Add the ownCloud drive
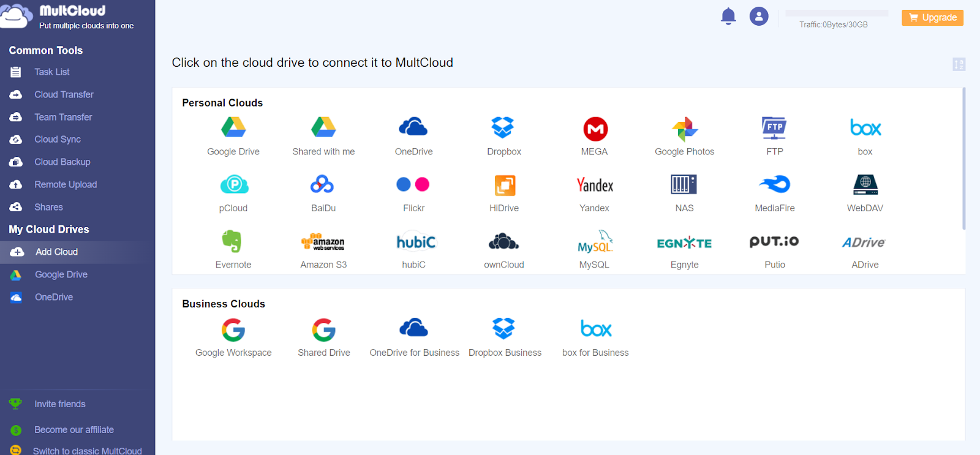The width and height of the screenshot is (980, 455). point(503,242)
